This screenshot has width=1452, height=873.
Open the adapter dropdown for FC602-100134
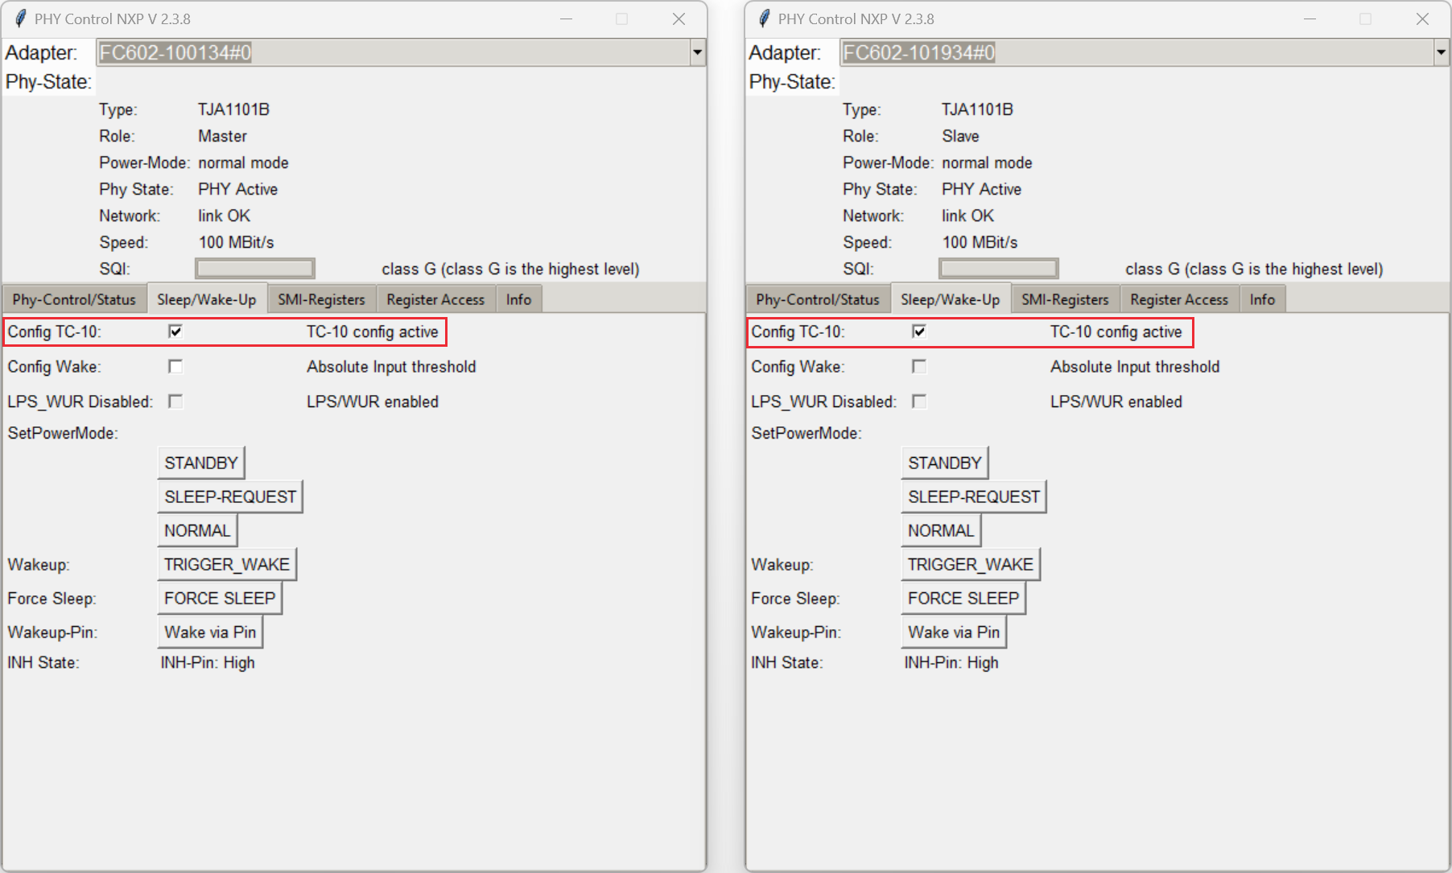click(698, 52)
